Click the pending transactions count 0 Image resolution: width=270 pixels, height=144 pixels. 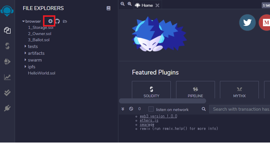coord(140,109)
